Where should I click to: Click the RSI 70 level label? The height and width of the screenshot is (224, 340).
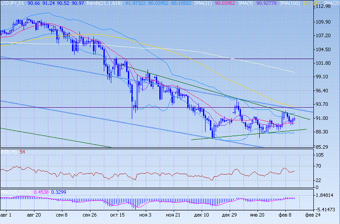[x=319, y=166]
